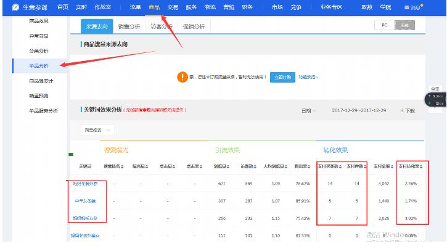The height and width of the screenshot is (249, 447).
Task: Switch to the 访客分析 tab
Action: tap(162, 27)
